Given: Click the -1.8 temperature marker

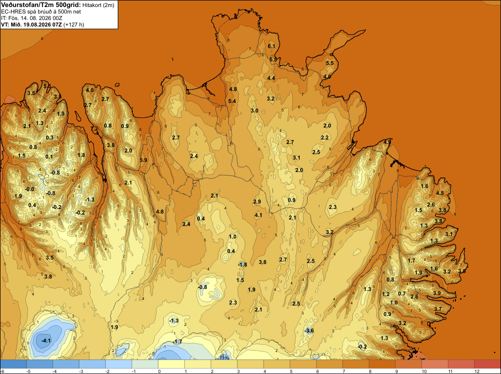Looking at the screenshot, I should 242,264.
